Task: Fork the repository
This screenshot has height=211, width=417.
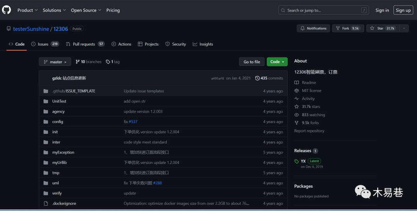Action: tap(348, 28)
